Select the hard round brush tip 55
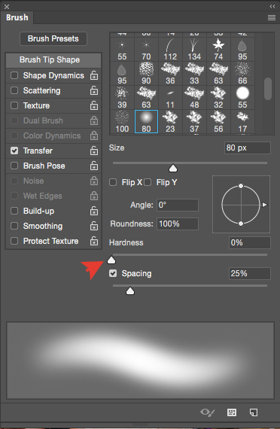This screenshot has height=429, width=280. click(x=242, y=97)
